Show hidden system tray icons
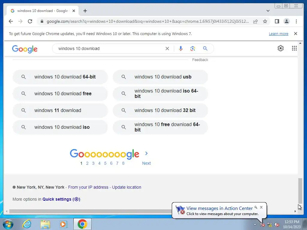The image size is (307, 230). (x=255, y=224)
